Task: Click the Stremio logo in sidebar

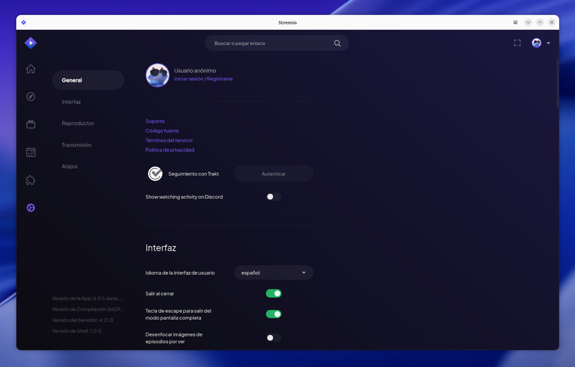Action: [31, 43]
